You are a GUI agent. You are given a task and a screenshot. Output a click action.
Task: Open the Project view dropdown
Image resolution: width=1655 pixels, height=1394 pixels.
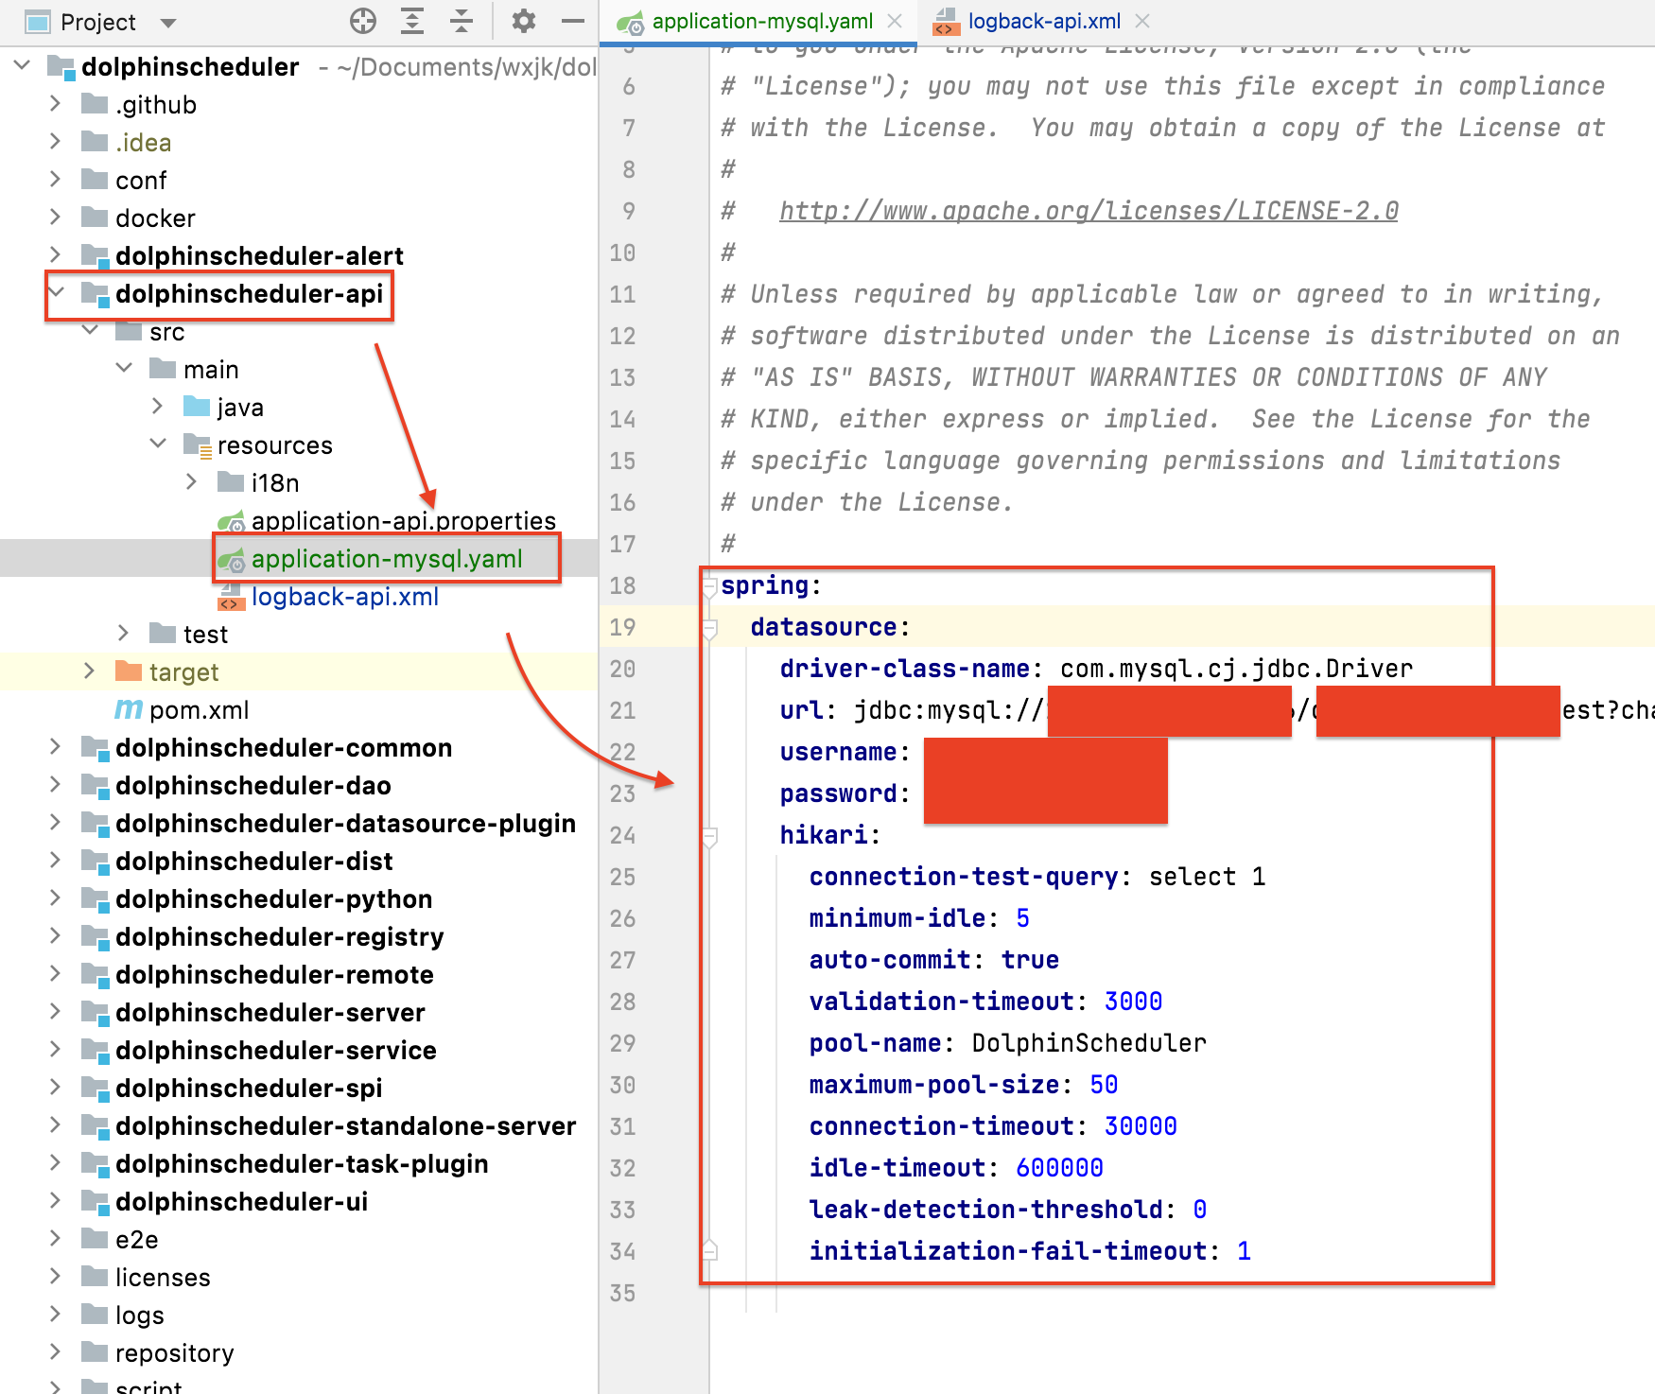pyautogui.click(x=168, y=23)
